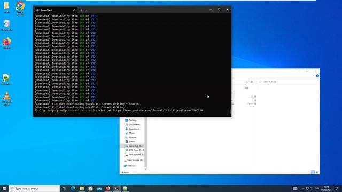Screen dimensions: 342x192
Task: Open the notification center
Action: click(x=336, y=188)
